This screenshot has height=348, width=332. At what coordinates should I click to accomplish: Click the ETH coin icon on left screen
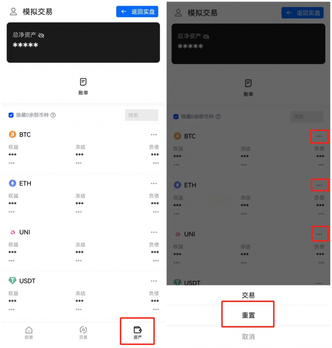[x=12, y=183]
